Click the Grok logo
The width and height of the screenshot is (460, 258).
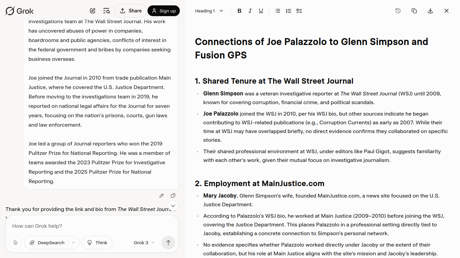tap(19, 11)
